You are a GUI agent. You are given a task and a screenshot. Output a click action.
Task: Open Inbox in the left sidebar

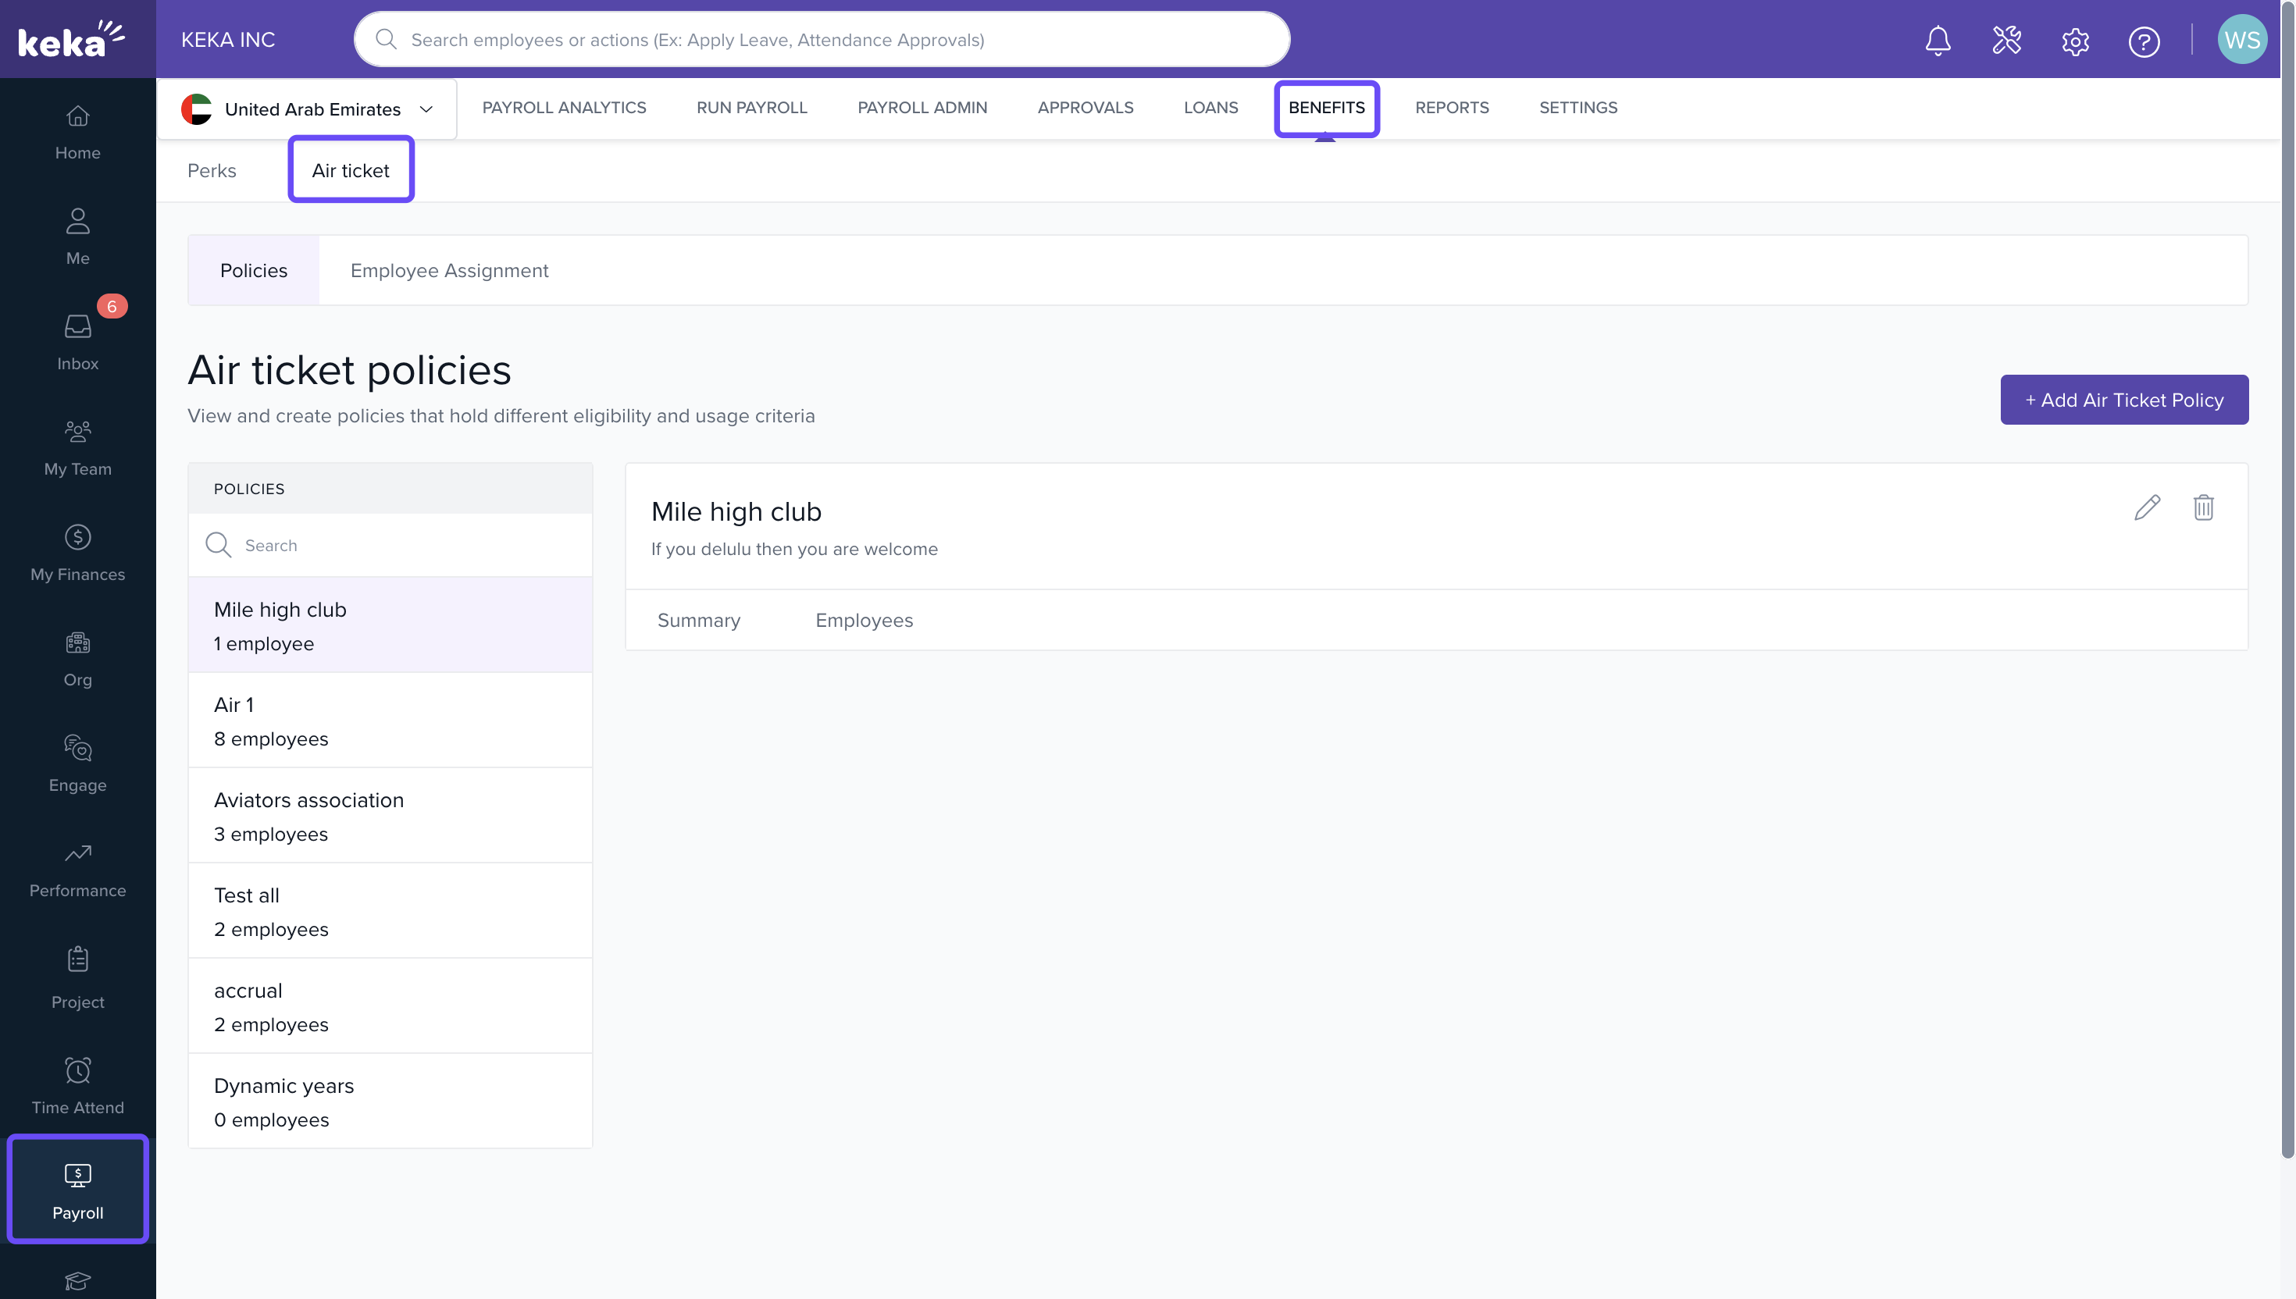click(77, 342)
